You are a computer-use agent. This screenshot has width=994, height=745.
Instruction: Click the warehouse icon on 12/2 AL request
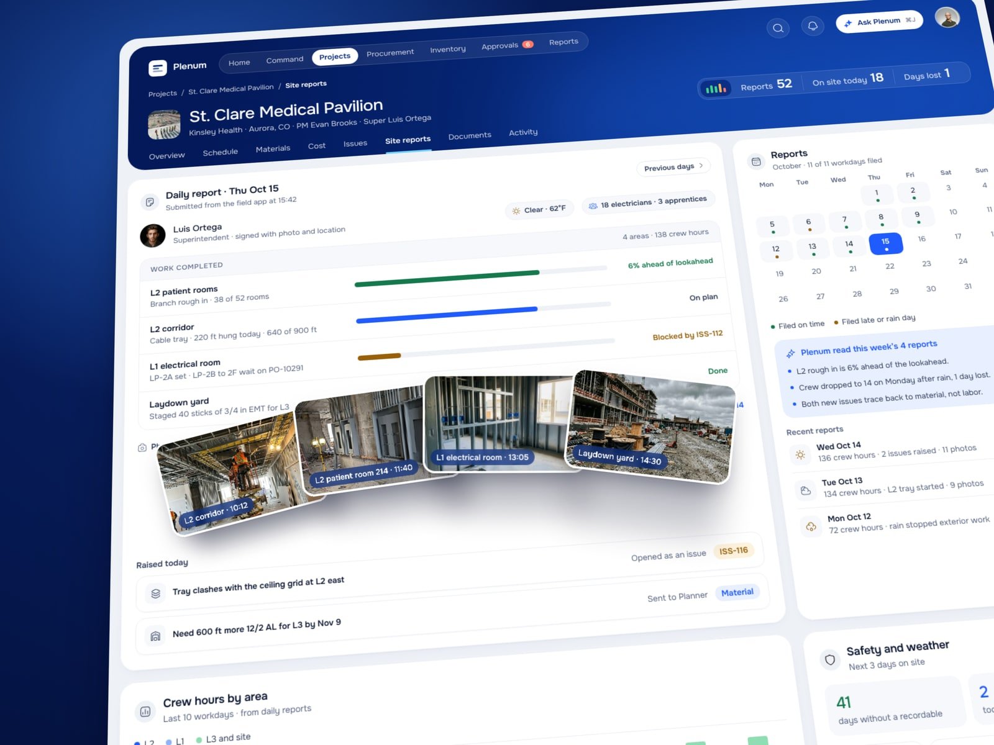(x=155, y=636)
